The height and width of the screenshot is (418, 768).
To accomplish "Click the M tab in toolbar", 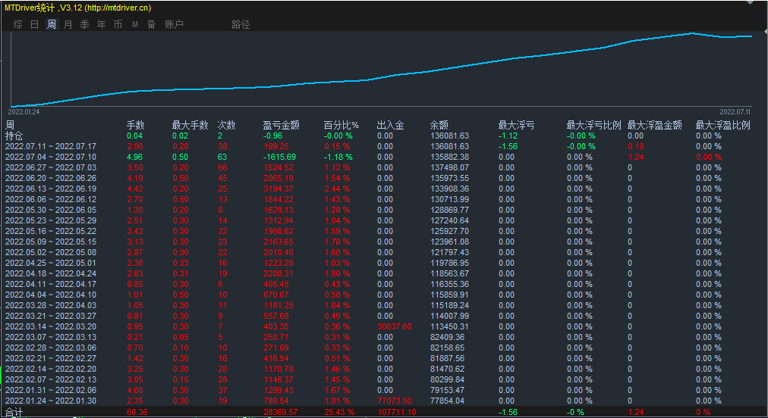I will point(135,24).
